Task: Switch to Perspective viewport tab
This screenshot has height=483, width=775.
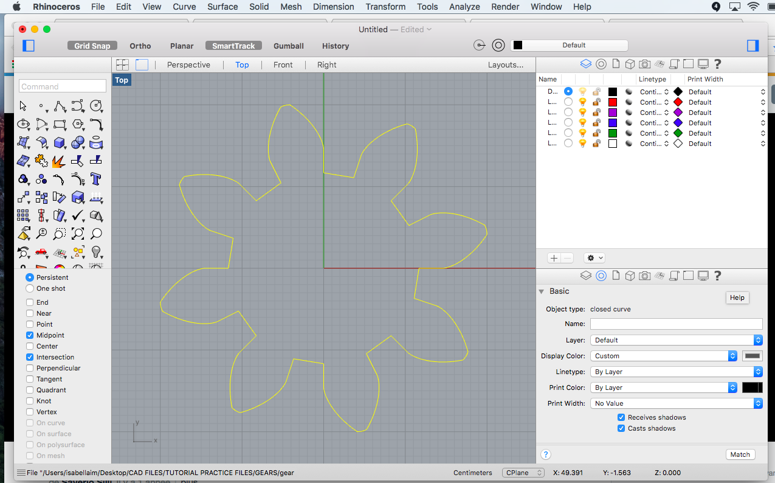Action: [188, 64]
